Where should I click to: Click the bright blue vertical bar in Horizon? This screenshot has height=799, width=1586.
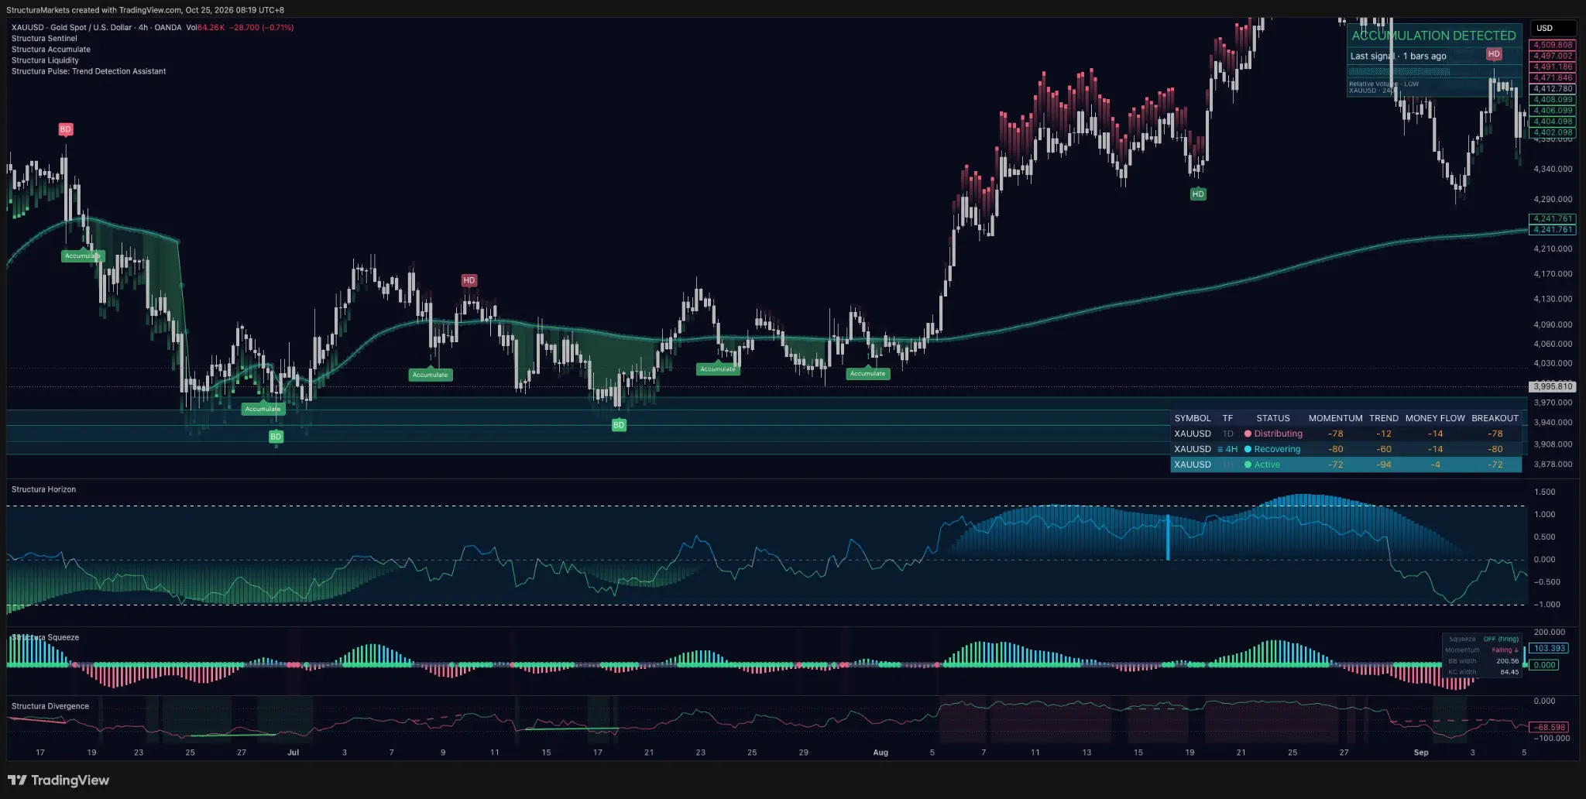[1168, 537]
